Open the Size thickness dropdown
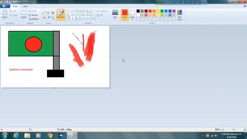The image size is (247, 139). click(115, 15)
